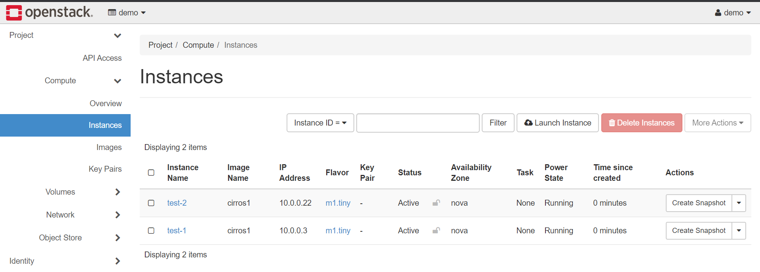
Task: Click the Filter button
Action: point(498,123)
